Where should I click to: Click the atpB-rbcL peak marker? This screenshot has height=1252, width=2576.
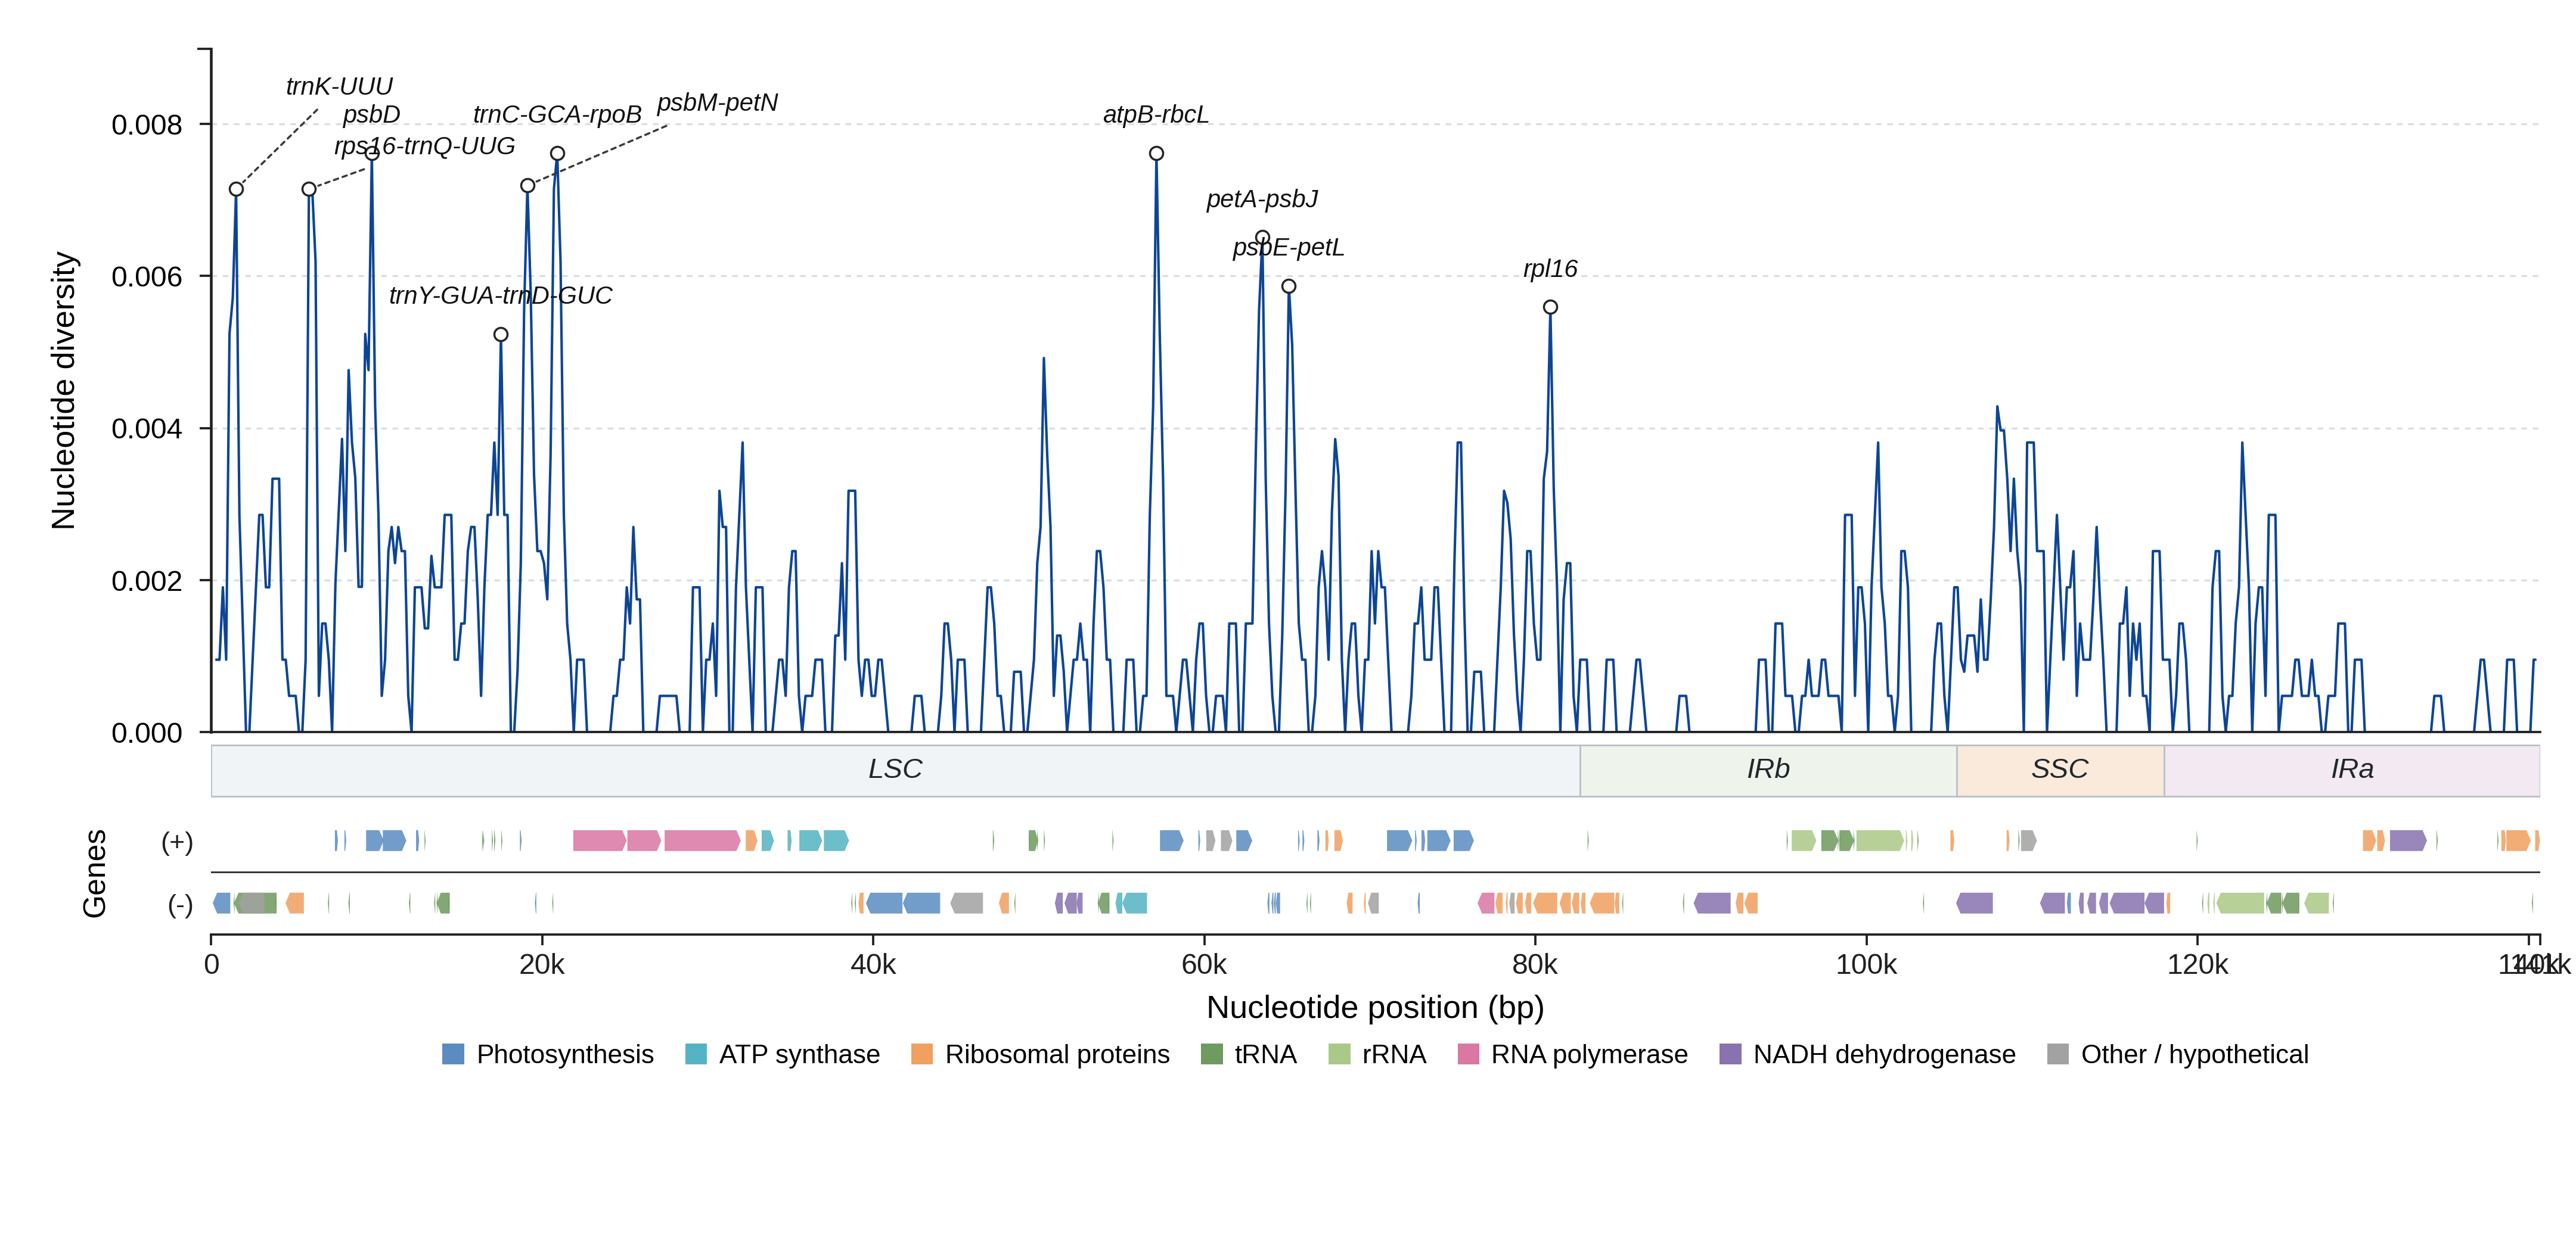point(1156,153)
